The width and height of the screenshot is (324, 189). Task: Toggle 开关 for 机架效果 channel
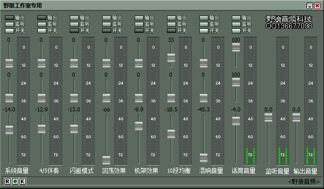pos(139,31)
